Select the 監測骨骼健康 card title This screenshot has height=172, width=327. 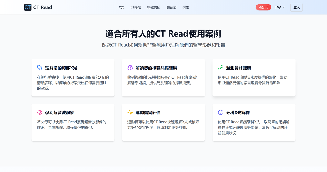[x=239, y=68]
